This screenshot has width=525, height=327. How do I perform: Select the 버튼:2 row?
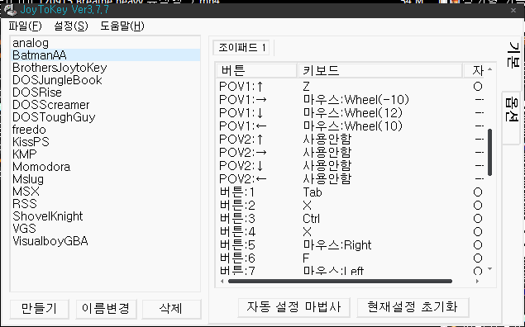[351, 206]
